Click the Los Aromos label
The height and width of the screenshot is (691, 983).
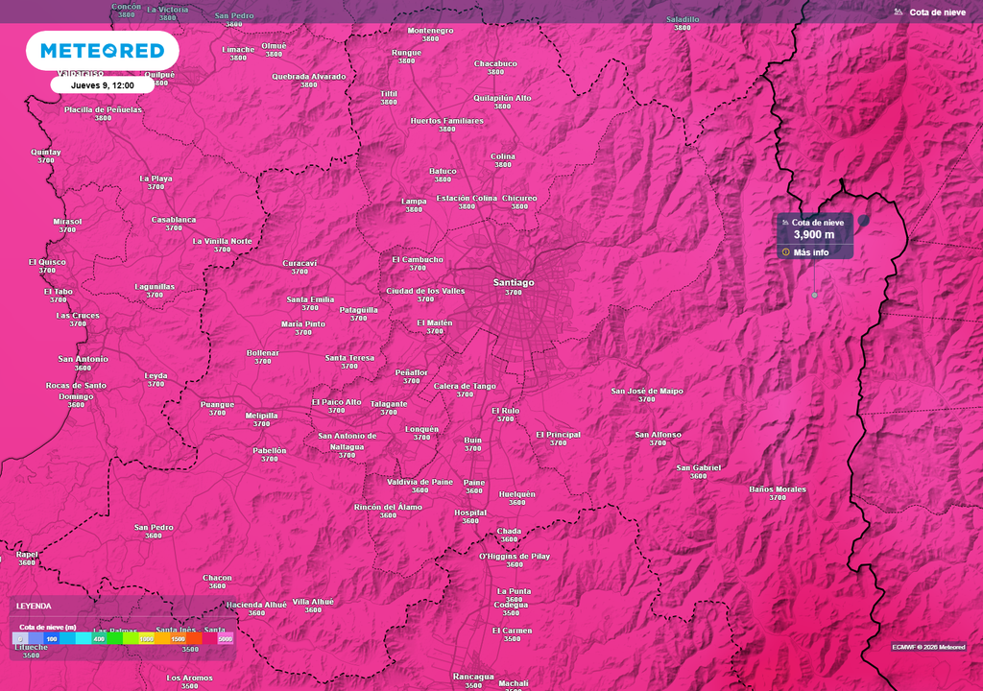pyautogui.click(x=189, y=678)
